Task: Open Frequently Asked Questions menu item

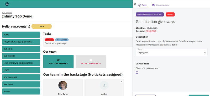Action: pos(21,42)
